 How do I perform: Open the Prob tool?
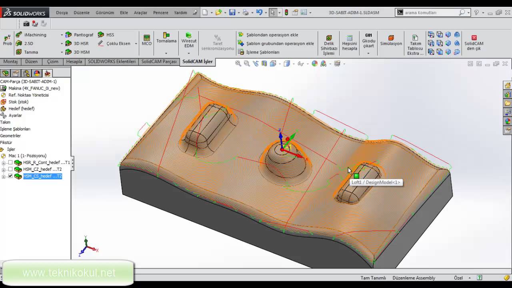[7, 40]
